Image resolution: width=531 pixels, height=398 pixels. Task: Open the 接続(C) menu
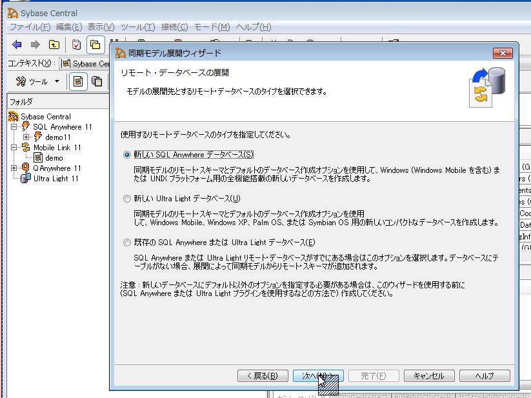[x=174, y=27]
